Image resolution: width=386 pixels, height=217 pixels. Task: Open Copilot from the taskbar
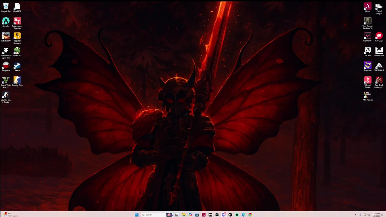[x=190, y=215]
